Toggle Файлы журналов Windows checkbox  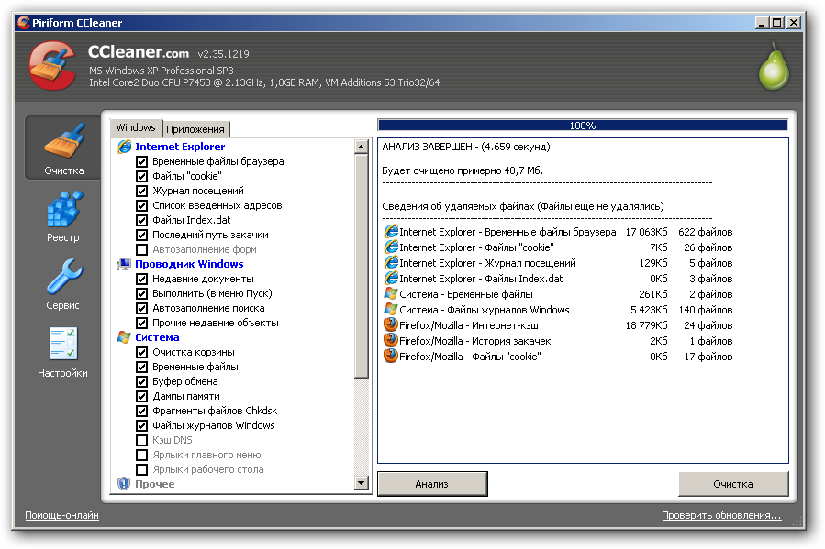(141, 425)
